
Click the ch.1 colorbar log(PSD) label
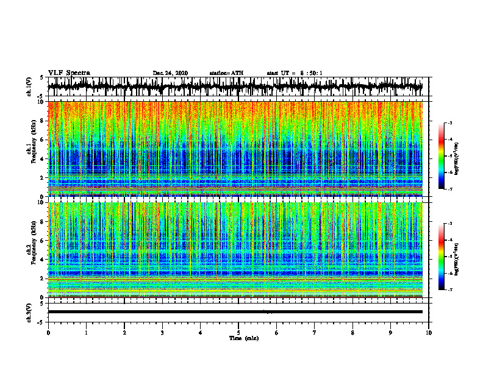[x=457, y=158]
